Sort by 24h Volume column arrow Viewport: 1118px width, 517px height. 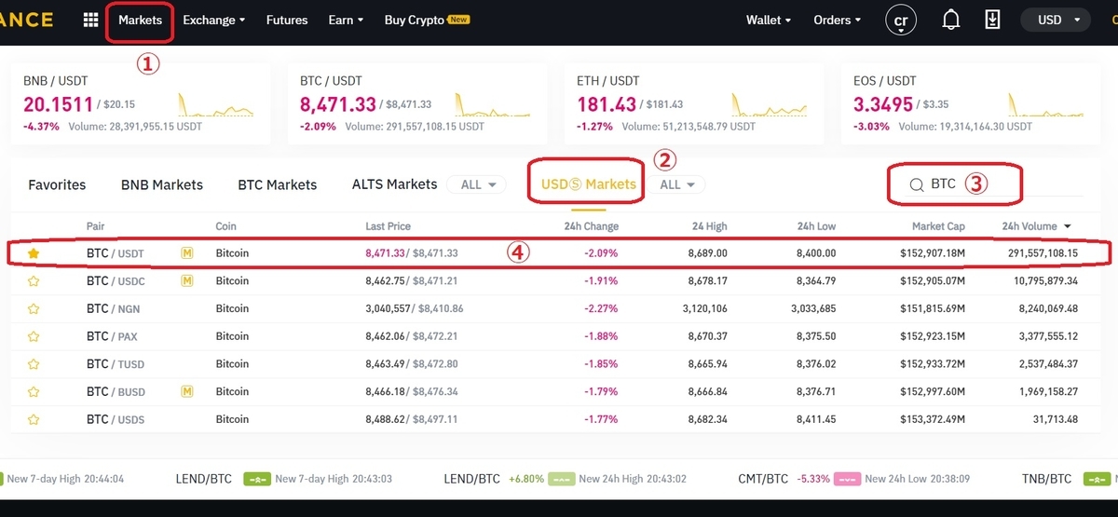[x=1068, y=226]
